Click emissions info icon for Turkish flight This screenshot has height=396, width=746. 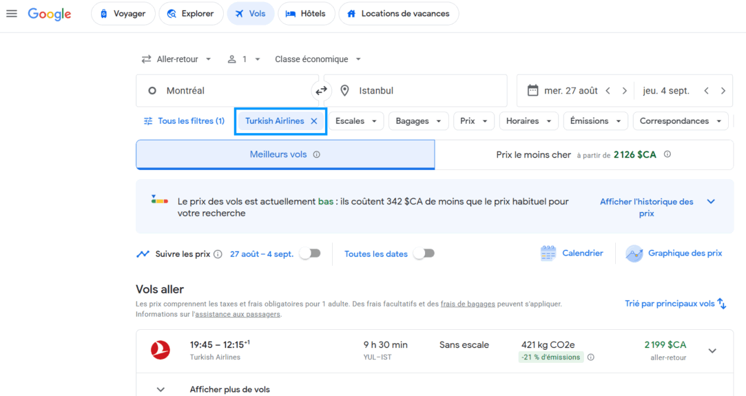pyautogui.click(x=591, y=357)
